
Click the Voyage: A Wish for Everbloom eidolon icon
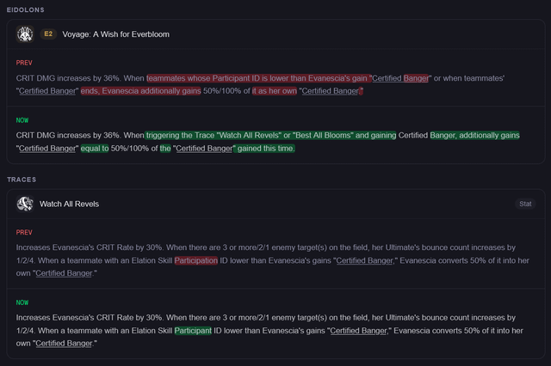[x=25, y=34]
